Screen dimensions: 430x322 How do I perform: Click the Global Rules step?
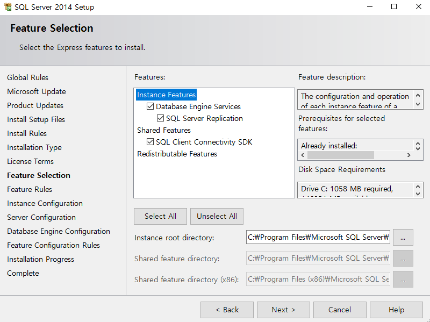tap(28, 77)
